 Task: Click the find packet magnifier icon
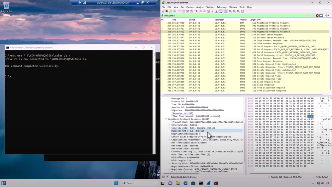[x=196, y=11]
